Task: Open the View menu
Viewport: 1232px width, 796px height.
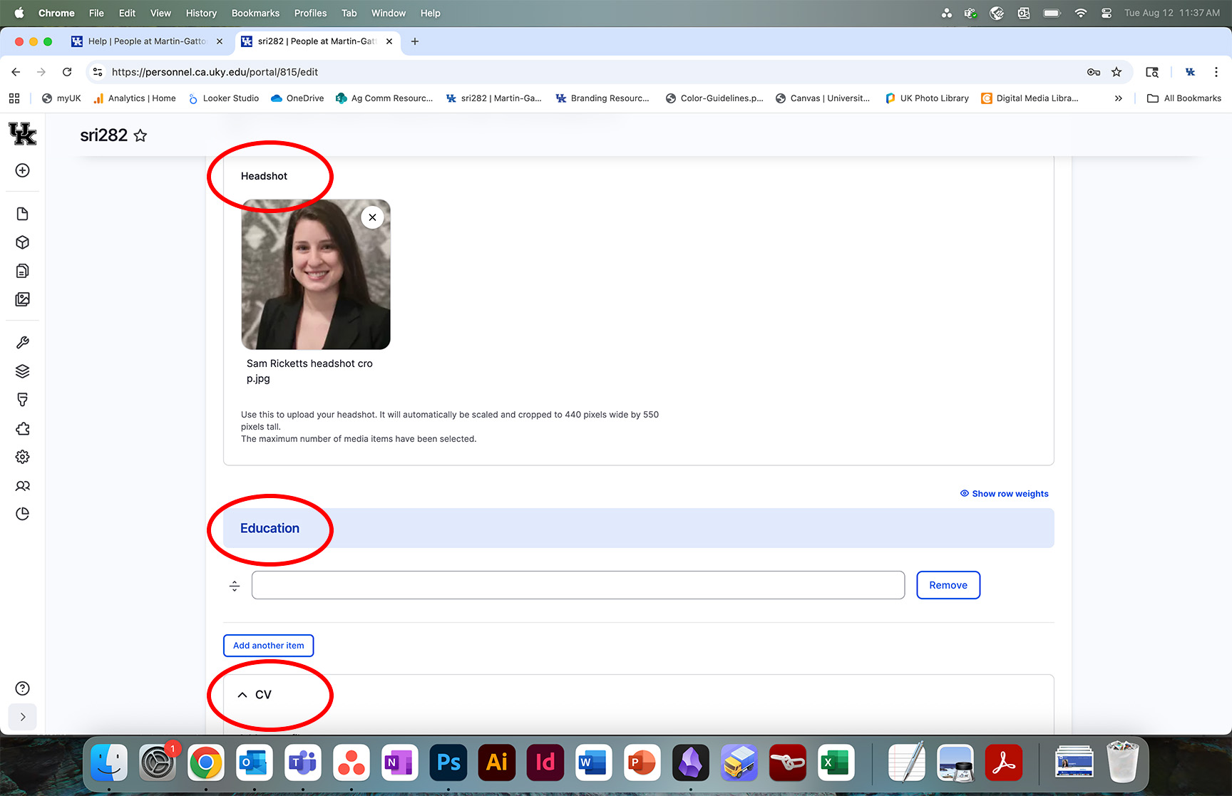Action: (x=160, y=13)
